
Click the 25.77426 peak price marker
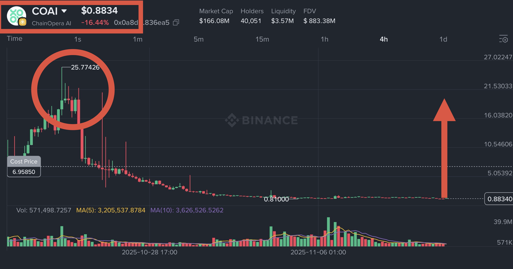[85, 67]
